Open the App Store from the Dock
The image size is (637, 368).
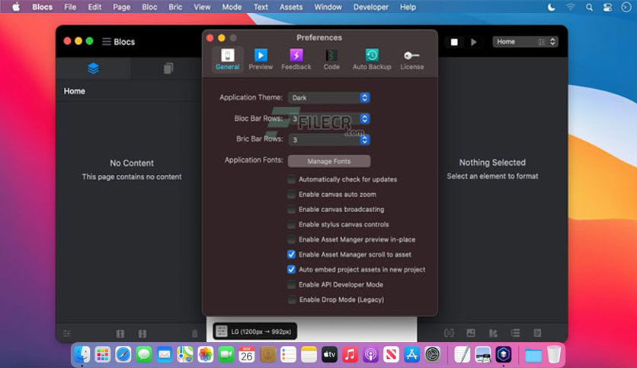pyautogui.click(x=411, y=354)
